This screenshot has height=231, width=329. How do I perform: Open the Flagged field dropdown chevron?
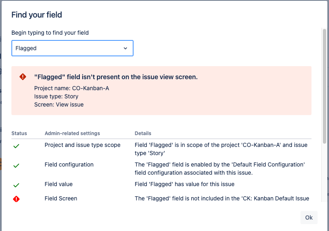point(125,48)
